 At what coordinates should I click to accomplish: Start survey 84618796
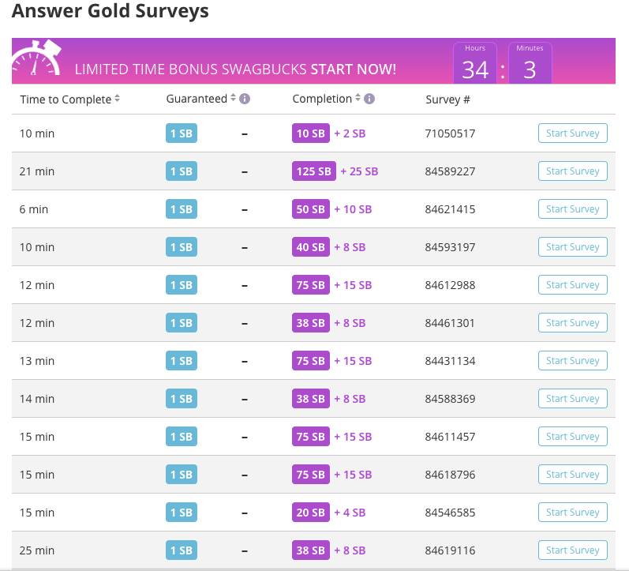[572, 474]
